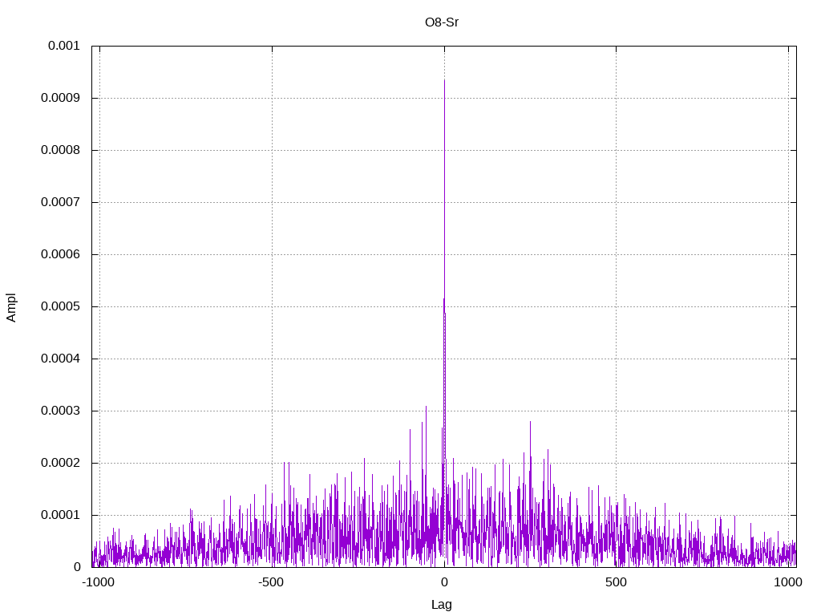Click the tip of the tallest peak at lag 0
Viewport: 821px width, 616px height.
click(444, 80)
